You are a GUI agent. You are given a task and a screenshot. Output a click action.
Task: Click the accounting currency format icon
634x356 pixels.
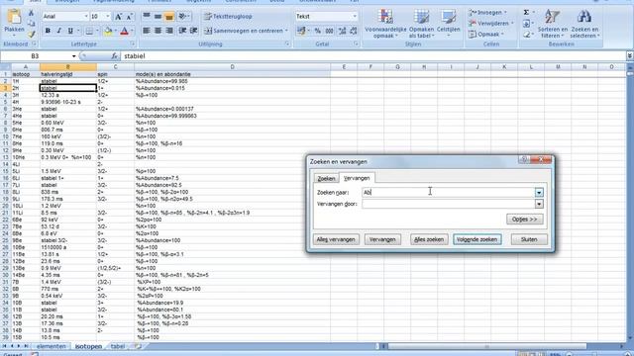[x=300, y=31]
